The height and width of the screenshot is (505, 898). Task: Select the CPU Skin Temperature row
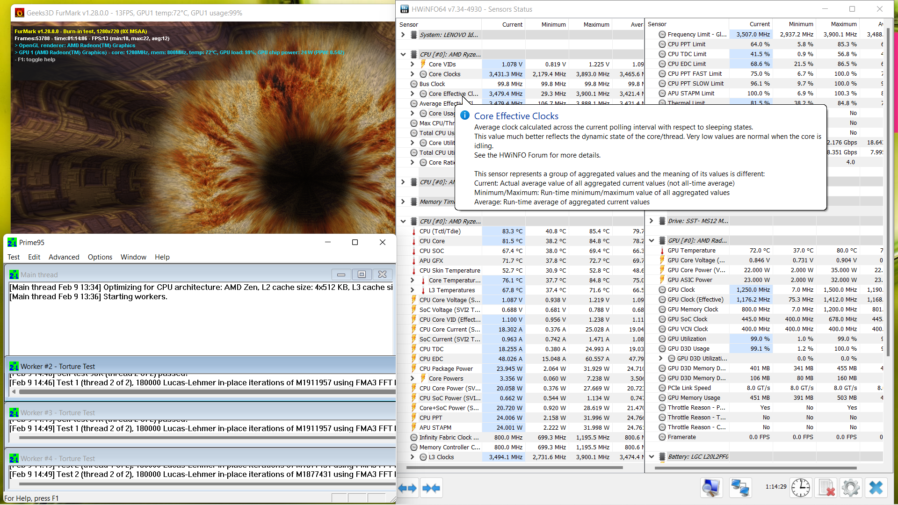pos(521,271)
